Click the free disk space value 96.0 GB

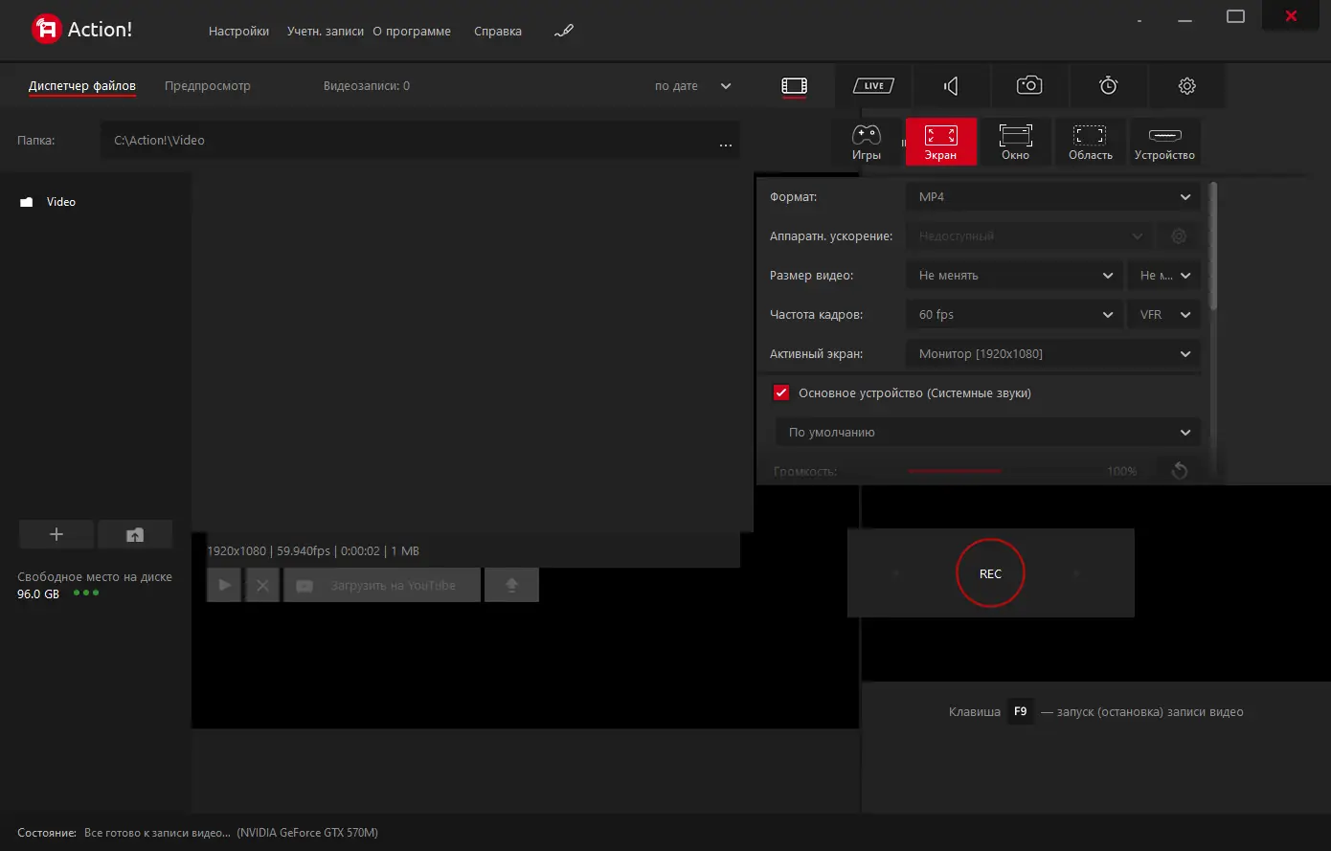tap(38, 594)
